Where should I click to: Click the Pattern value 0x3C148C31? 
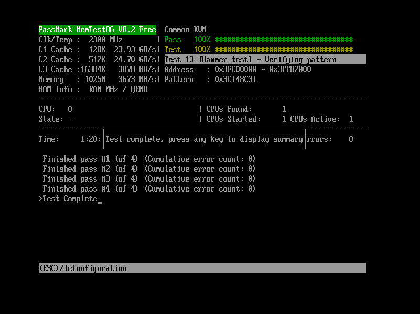click(235, 80)
